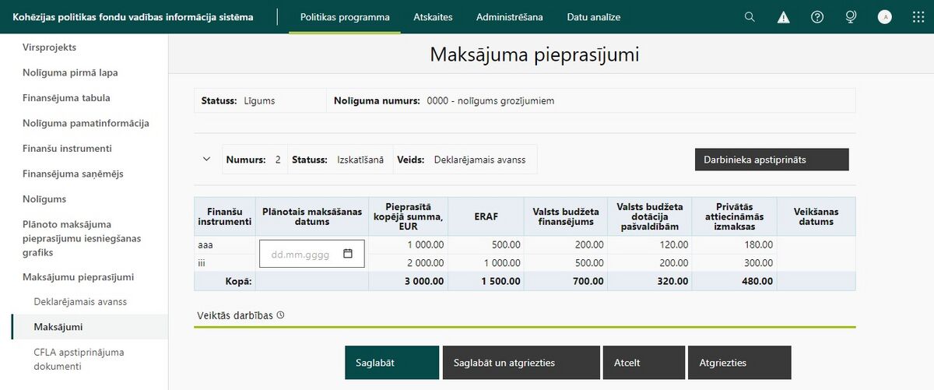Screen dimensions: 934x390
Task: Open the calendar picker in date field
Action: click(348, 254)
